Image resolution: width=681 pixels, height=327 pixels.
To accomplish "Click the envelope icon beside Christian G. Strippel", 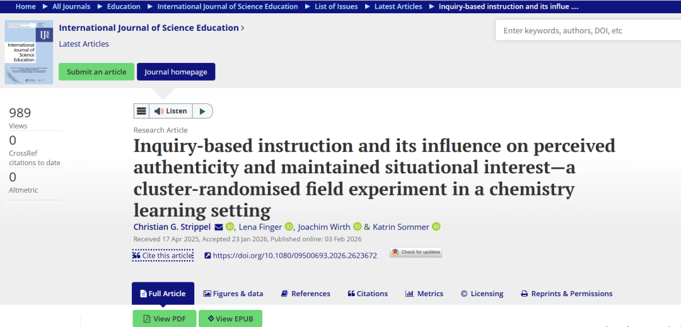I will 219,227.
